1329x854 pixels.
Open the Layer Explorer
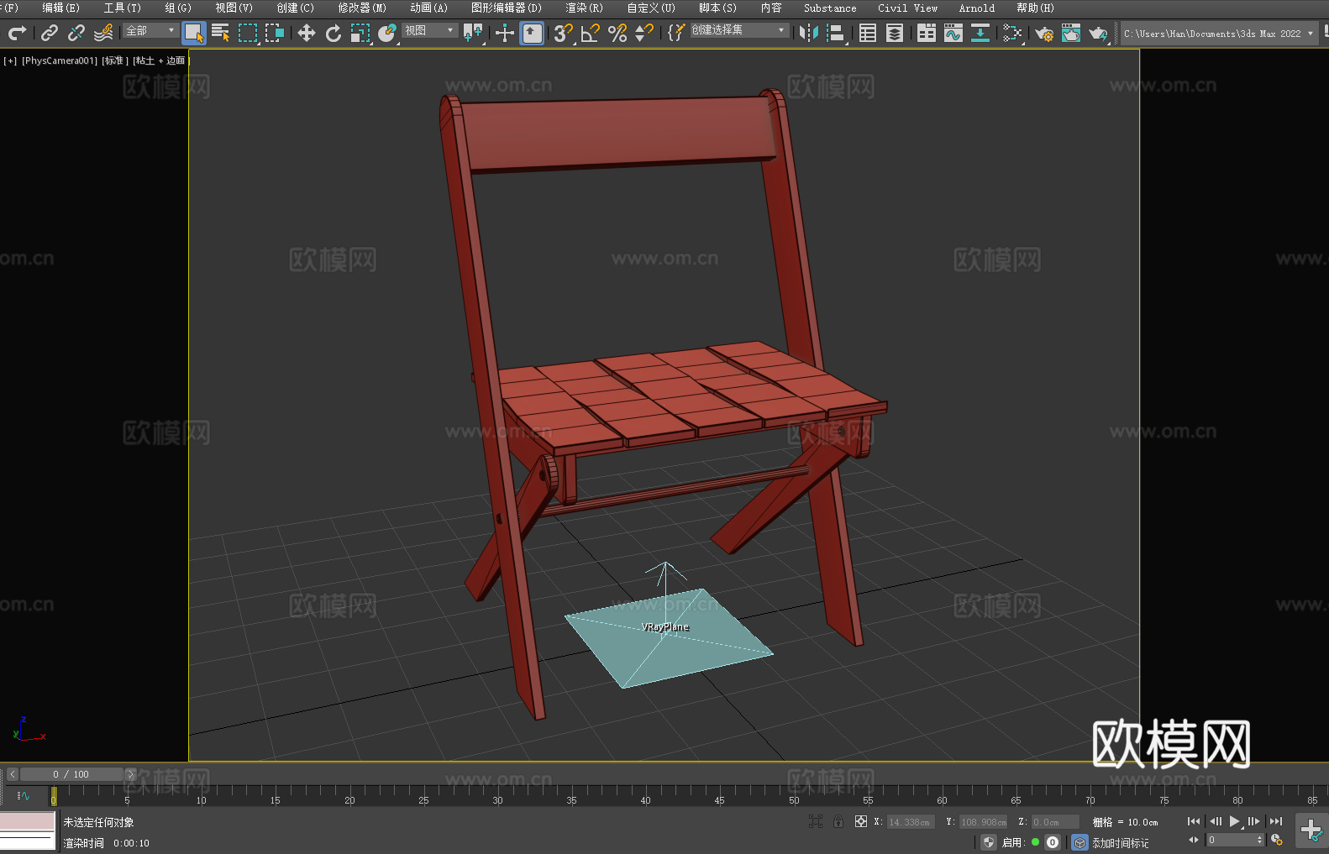tap(895, 33)
